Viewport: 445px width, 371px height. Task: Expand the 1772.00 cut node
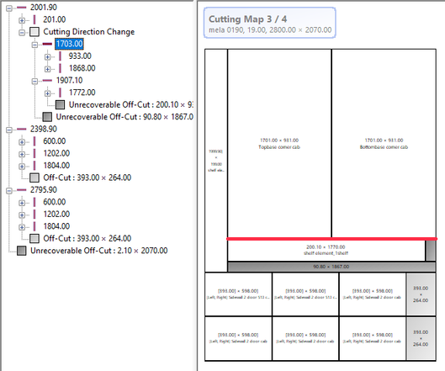47,93
